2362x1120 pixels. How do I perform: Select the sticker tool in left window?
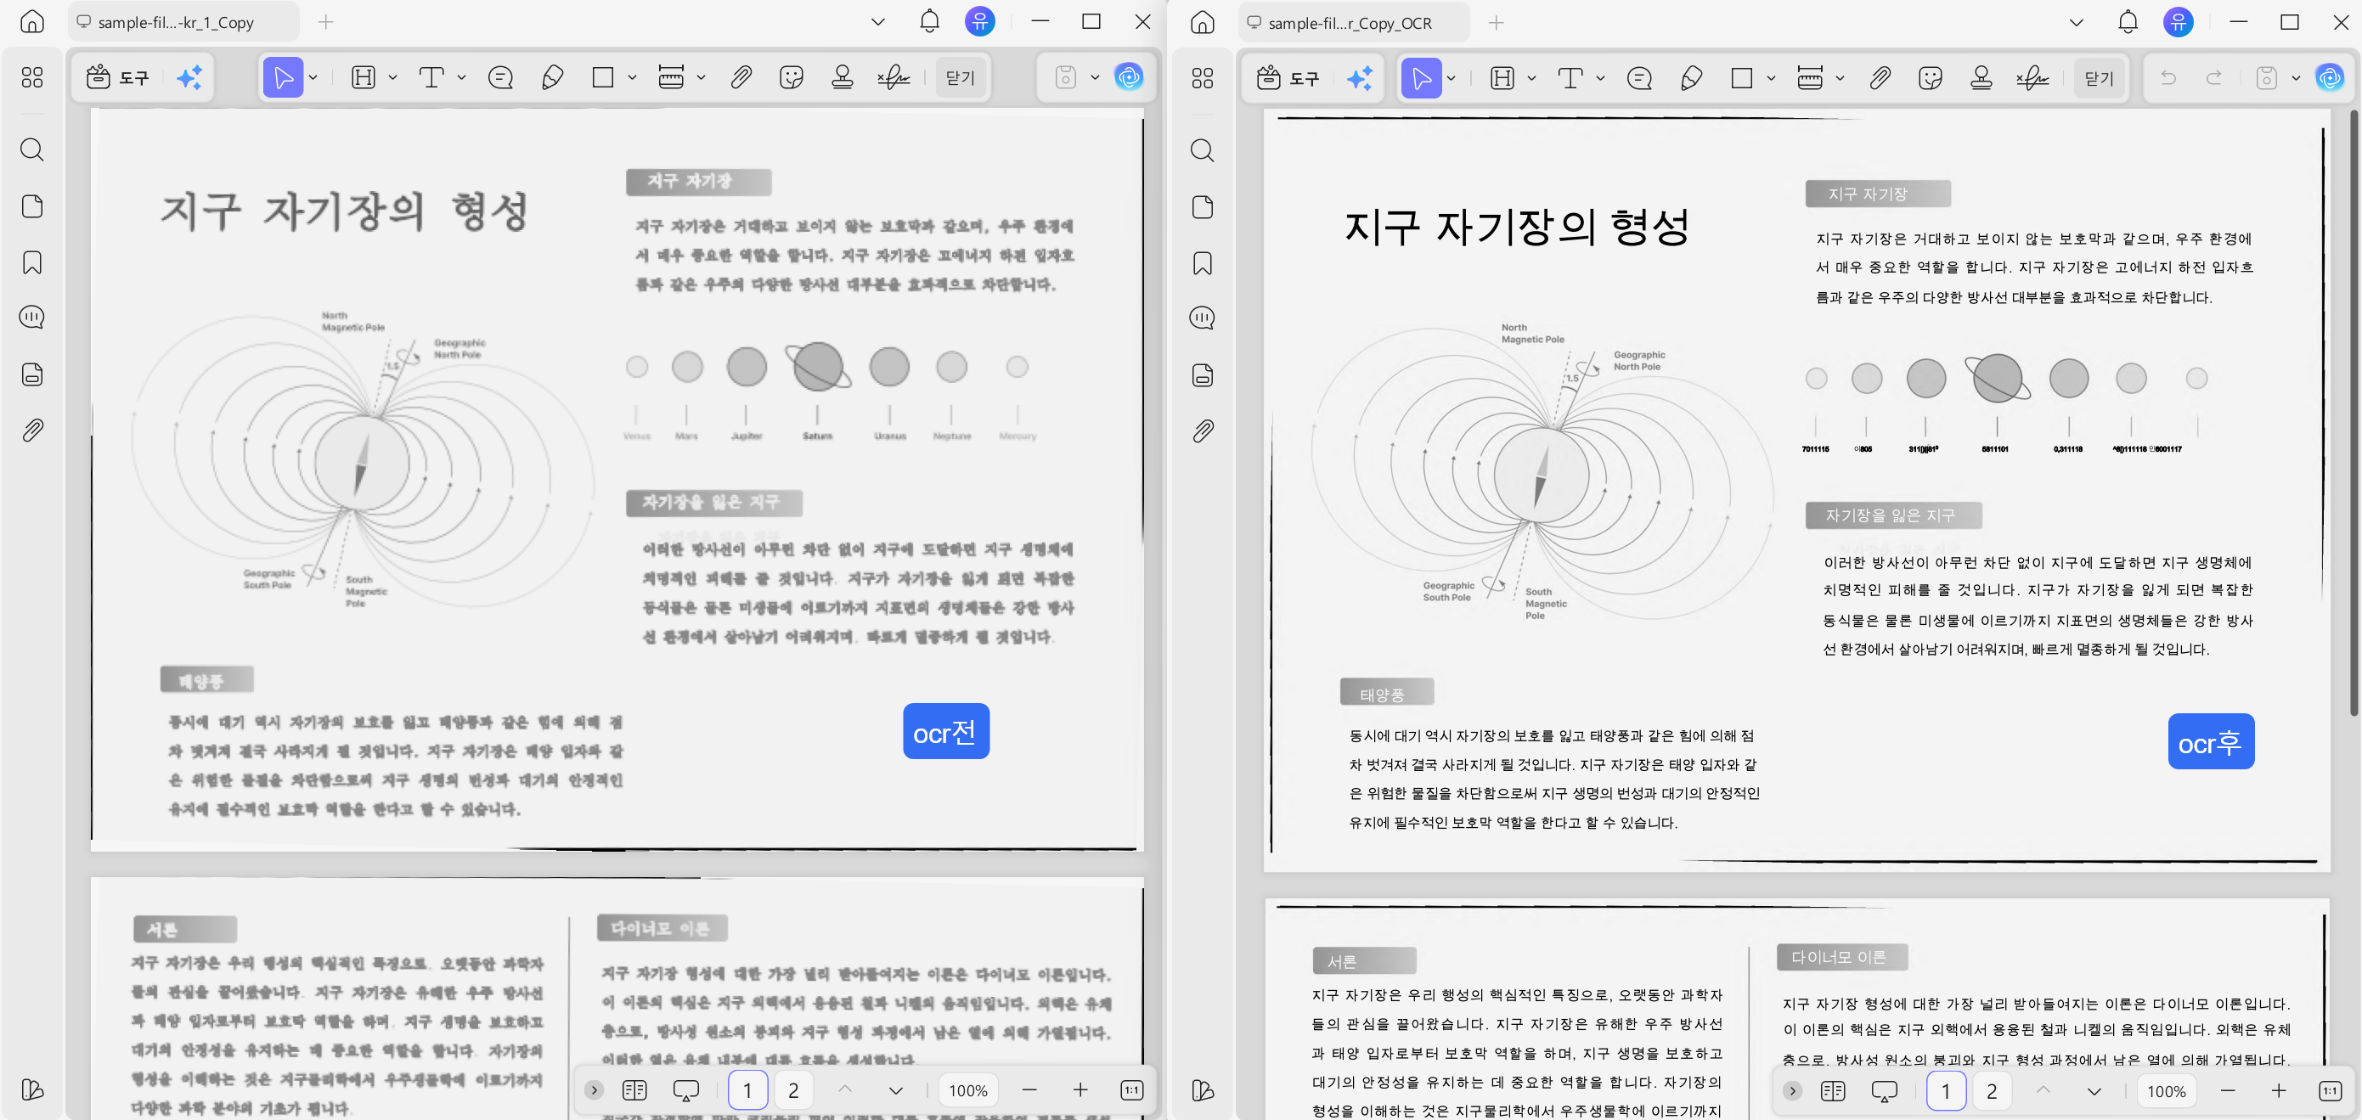(792, 78)
